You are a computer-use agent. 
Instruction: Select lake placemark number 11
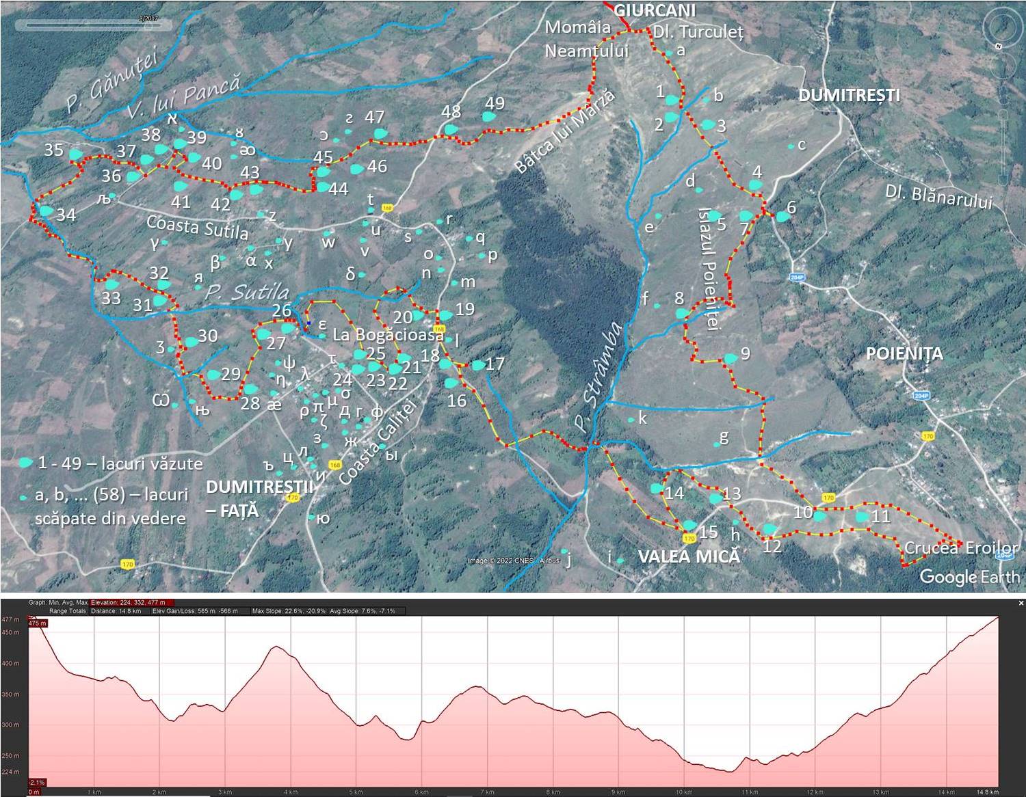pos(863,517)
